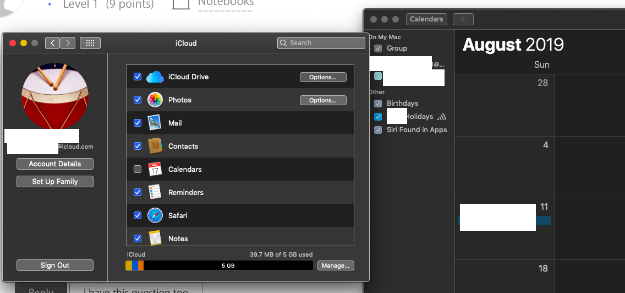This screenshot has height=293, width=625.
Task: Click the Notebooks link on the web page
Action: point(226,4)
